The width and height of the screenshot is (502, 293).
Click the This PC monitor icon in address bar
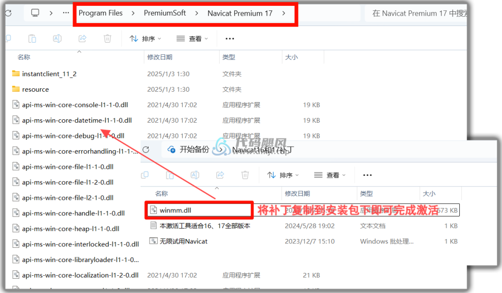(x=35, y=13)
